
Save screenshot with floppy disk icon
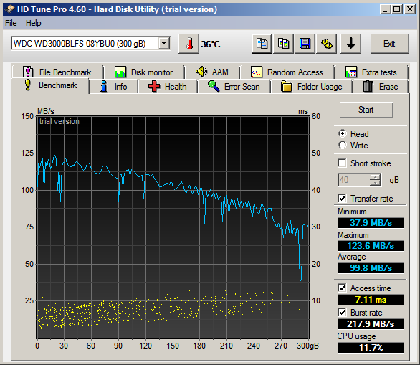click(x=305, y=44)
